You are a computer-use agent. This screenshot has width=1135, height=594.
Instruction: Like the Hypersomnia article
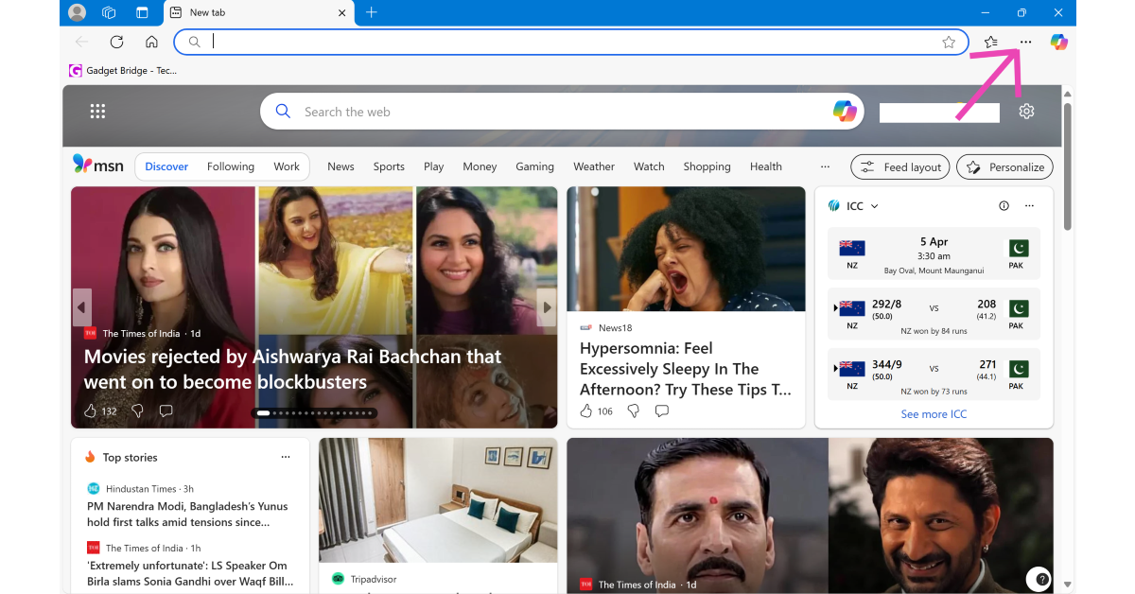tap(586, 411)
